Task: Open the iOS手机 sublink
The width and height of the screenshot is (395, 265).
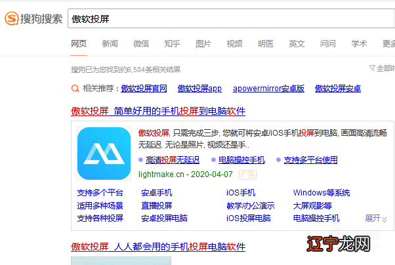Action: (x=241, y=193)
